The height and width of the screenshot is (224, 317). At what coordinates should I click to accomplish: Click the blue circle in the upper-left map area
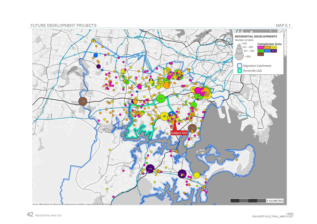pos(96,55)
